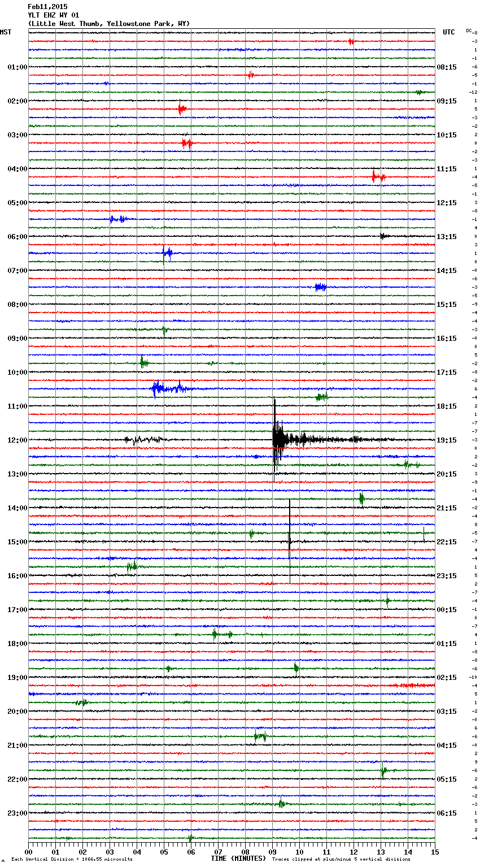
Task: Select the 13:00 MST time label
Action: (x=18, y=474)
